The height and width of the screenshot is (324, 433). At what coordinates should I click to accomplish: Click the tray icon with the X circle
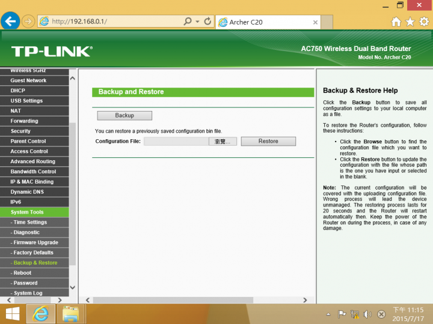point(381,314)
